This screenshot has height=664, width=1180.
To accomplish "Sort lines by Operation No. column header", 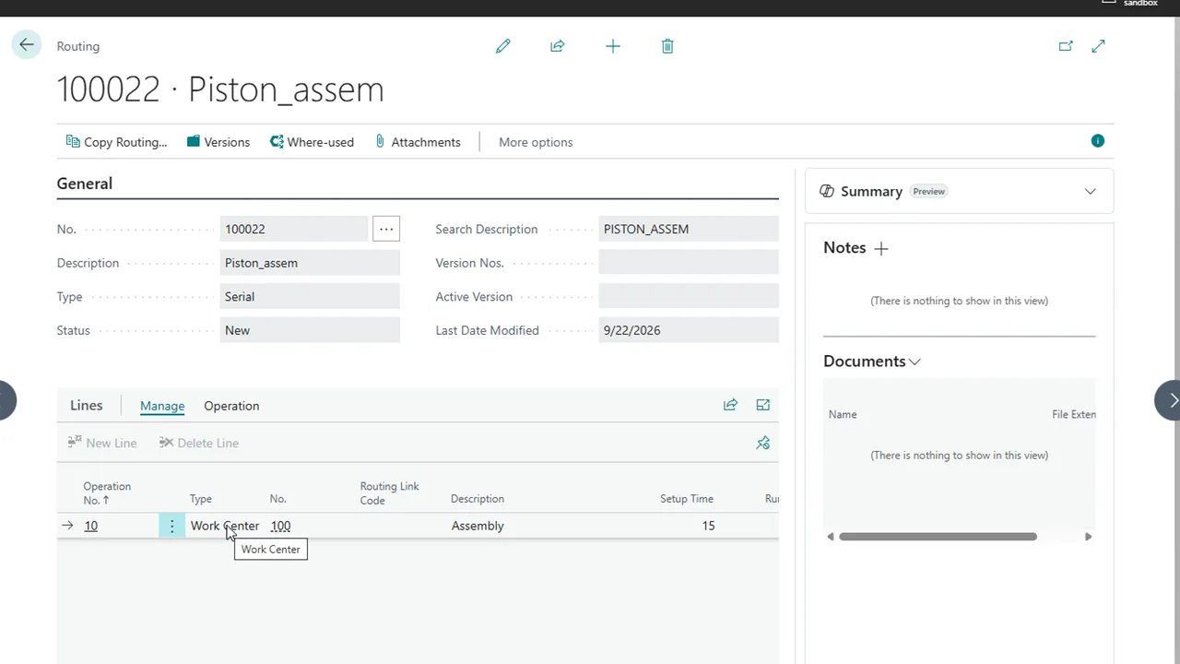I will click(x=107, y=492).
